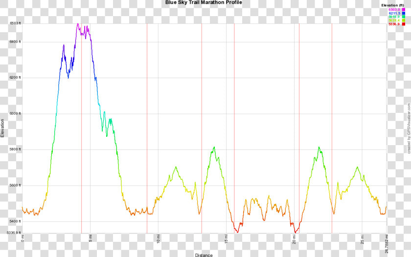The image size is (411, 257).
Task: Click the '15 mi' x-axis label
Action: [x=226, y=239]
